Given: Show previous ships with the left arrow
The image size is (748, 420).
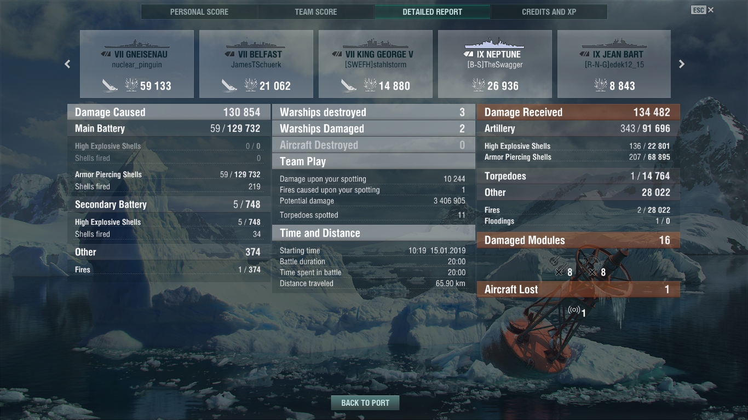Looking at the screenshot, I should [67, 64].
